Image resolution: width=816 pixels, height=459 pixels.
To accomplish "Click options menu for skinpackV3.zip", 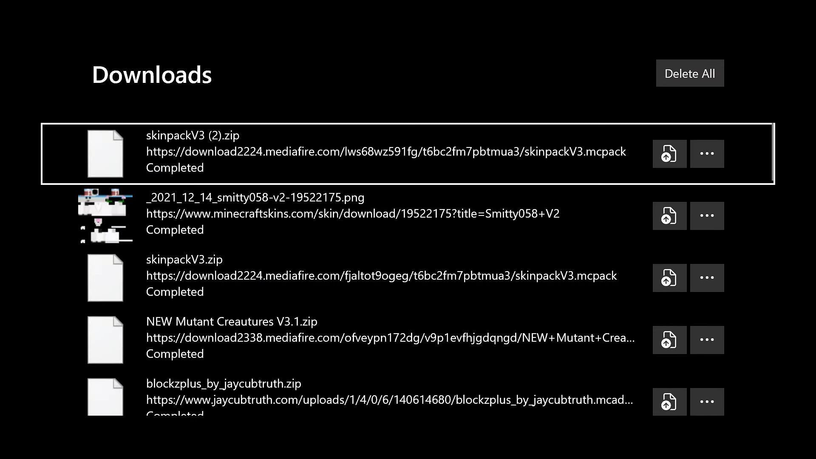I will coord(707,277).
